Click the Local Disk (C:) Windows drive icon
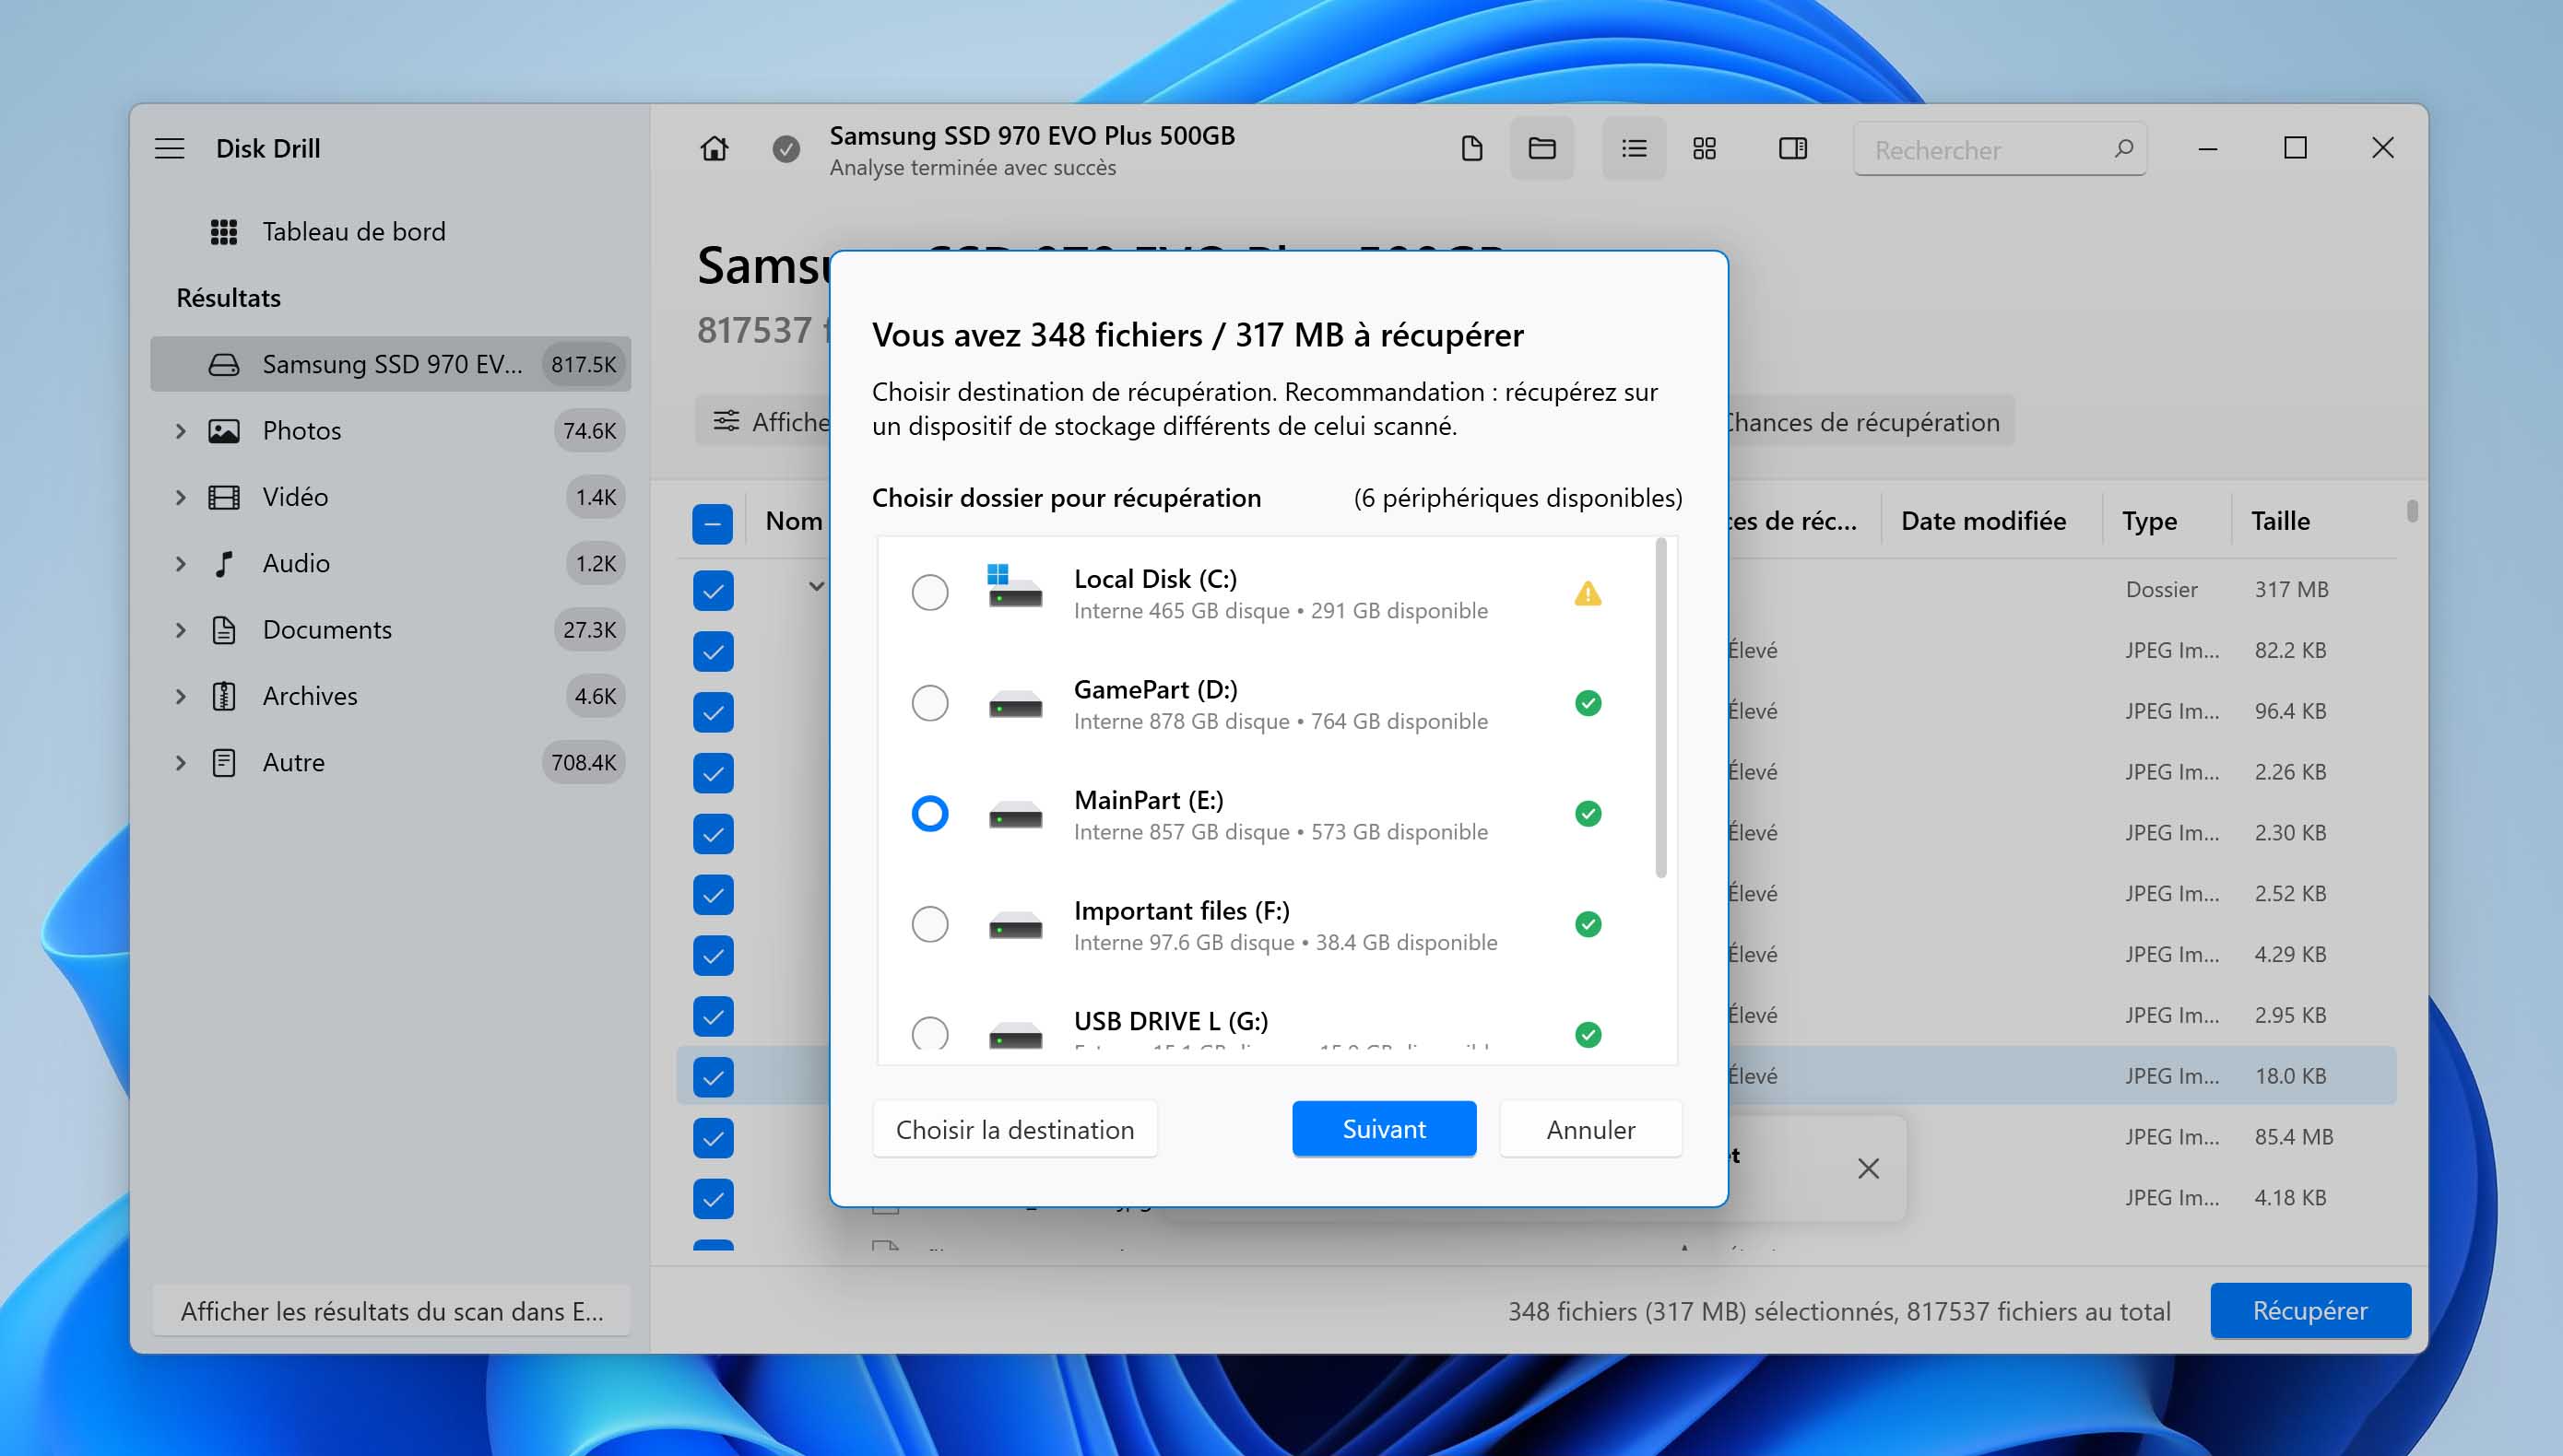This screenshot has width=2563, height=1456. (1014, 587)
